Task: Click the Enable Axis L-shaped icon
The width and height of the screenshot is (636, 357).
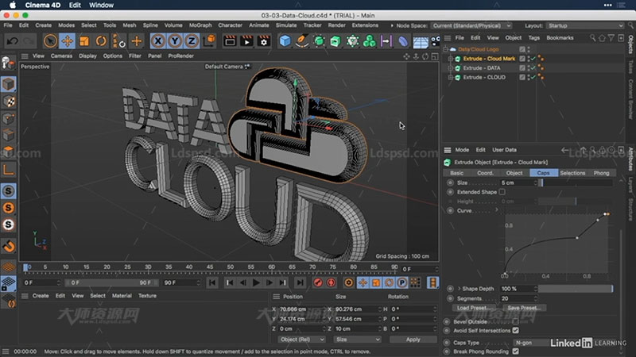Action: [9, 169]
